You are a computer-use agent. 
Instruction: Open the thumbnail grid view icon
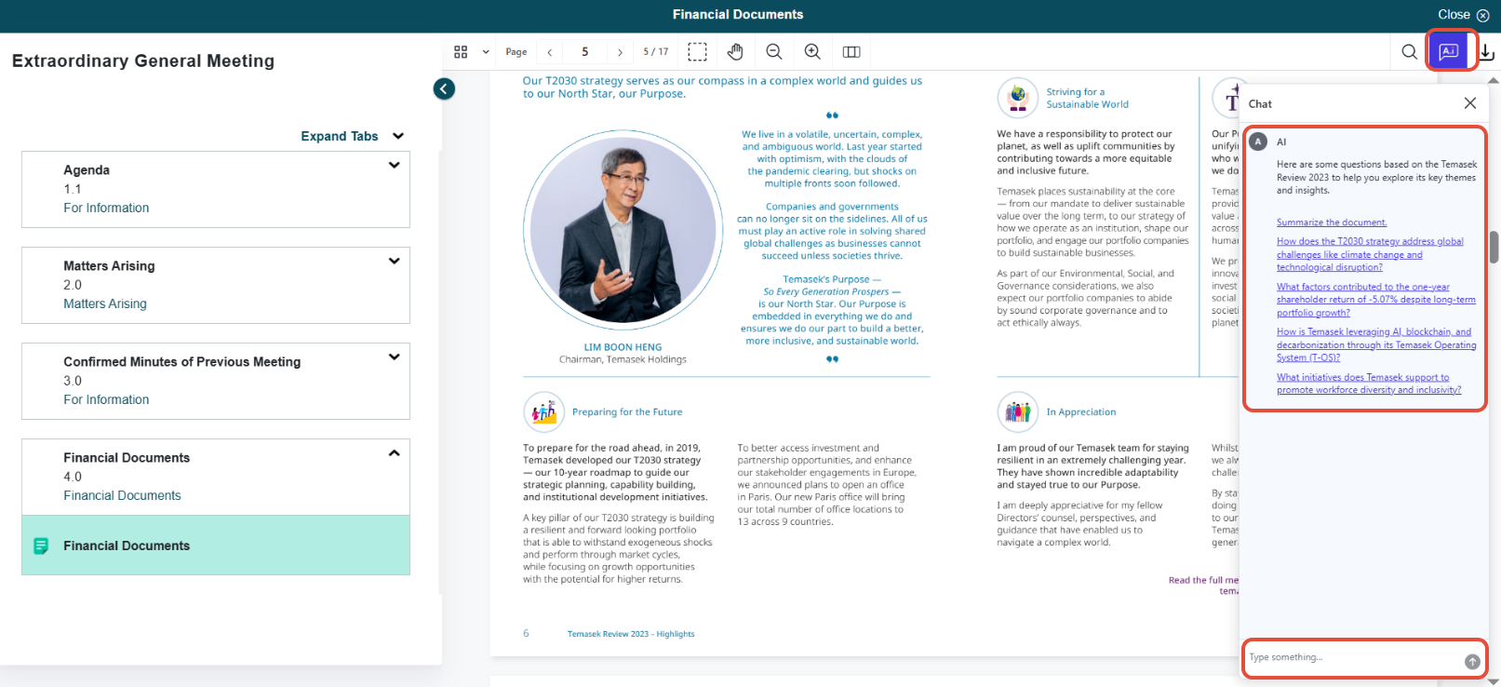(461, 52)
